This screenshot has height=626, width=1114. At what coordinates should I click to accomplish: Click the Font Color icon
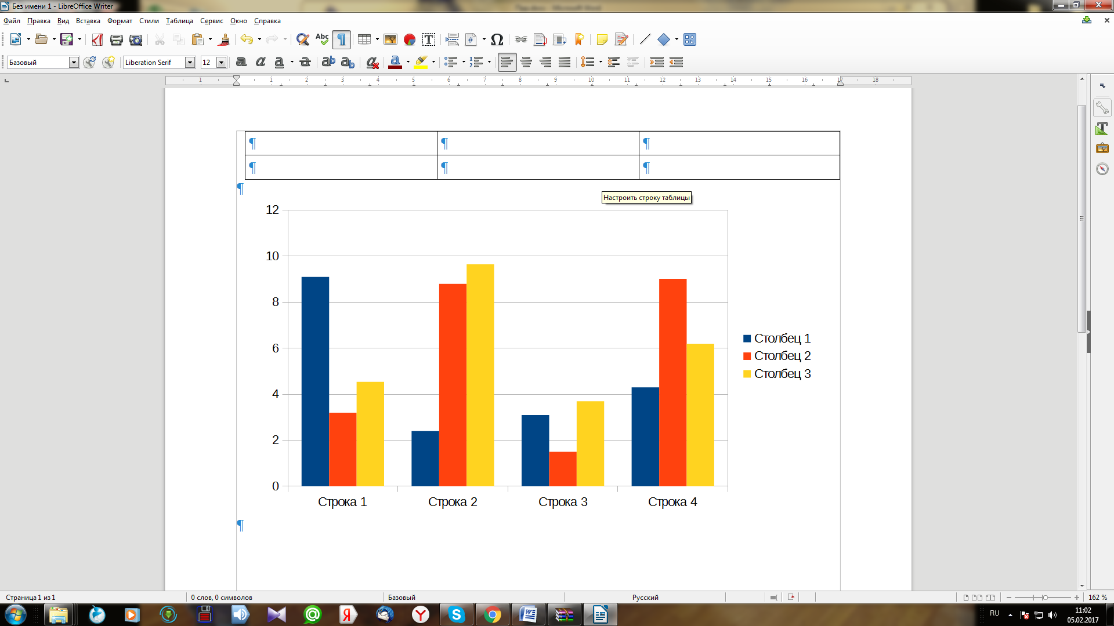point(395,62)
